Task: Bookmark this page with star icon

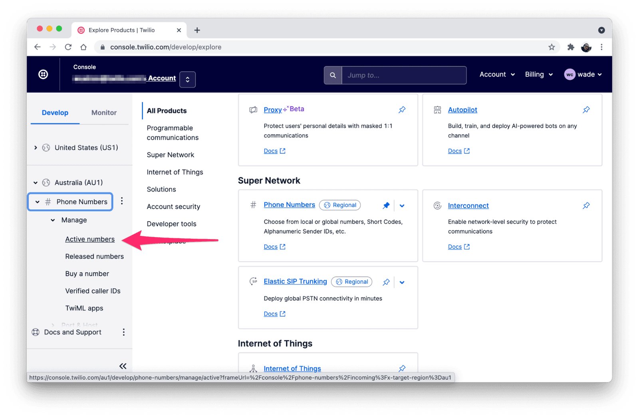Action: click(552, 47)
